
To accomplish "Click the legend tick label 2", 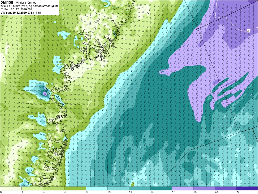I will coord(22,192).
